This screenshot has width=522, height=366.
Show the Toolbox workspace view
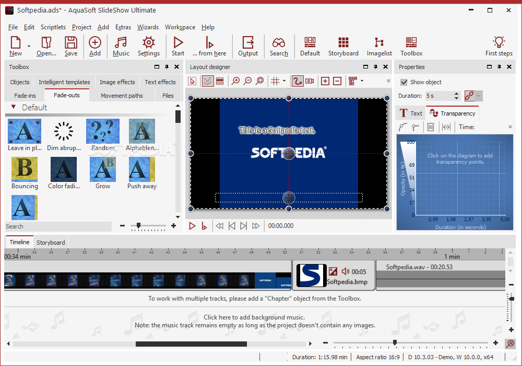(x=411, y=47)
